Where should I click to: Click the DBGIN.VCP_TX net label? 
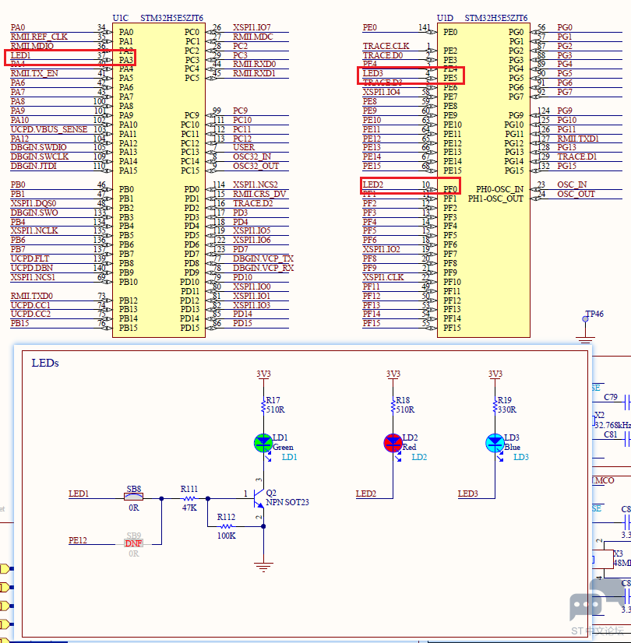263,258
